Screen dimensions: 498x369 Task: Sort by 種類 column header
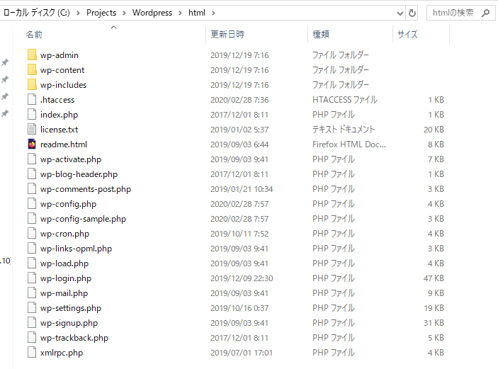pyautogui.click(x=321, y=34)
